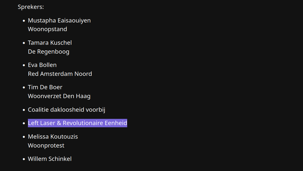
Task: Select the name Mustapha Eaisaouiyen
Action: tap(59, 20)
